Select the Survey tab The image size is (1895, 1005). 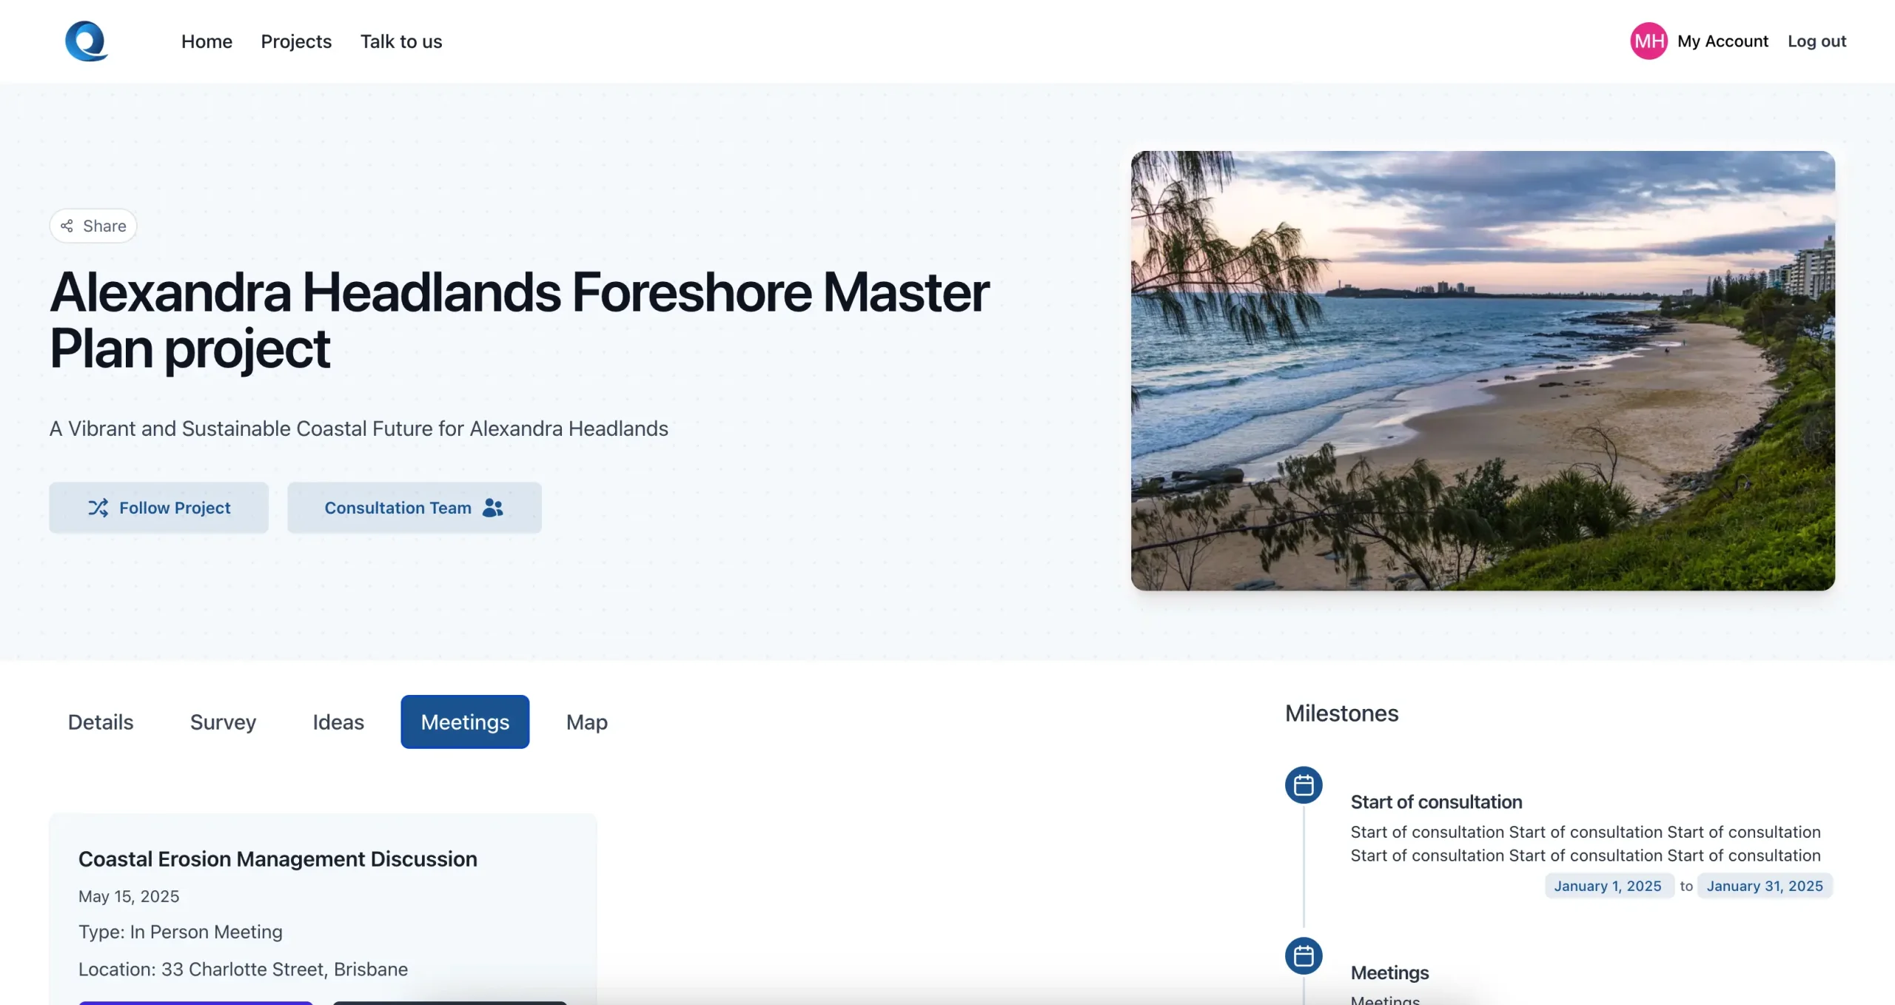223,722
